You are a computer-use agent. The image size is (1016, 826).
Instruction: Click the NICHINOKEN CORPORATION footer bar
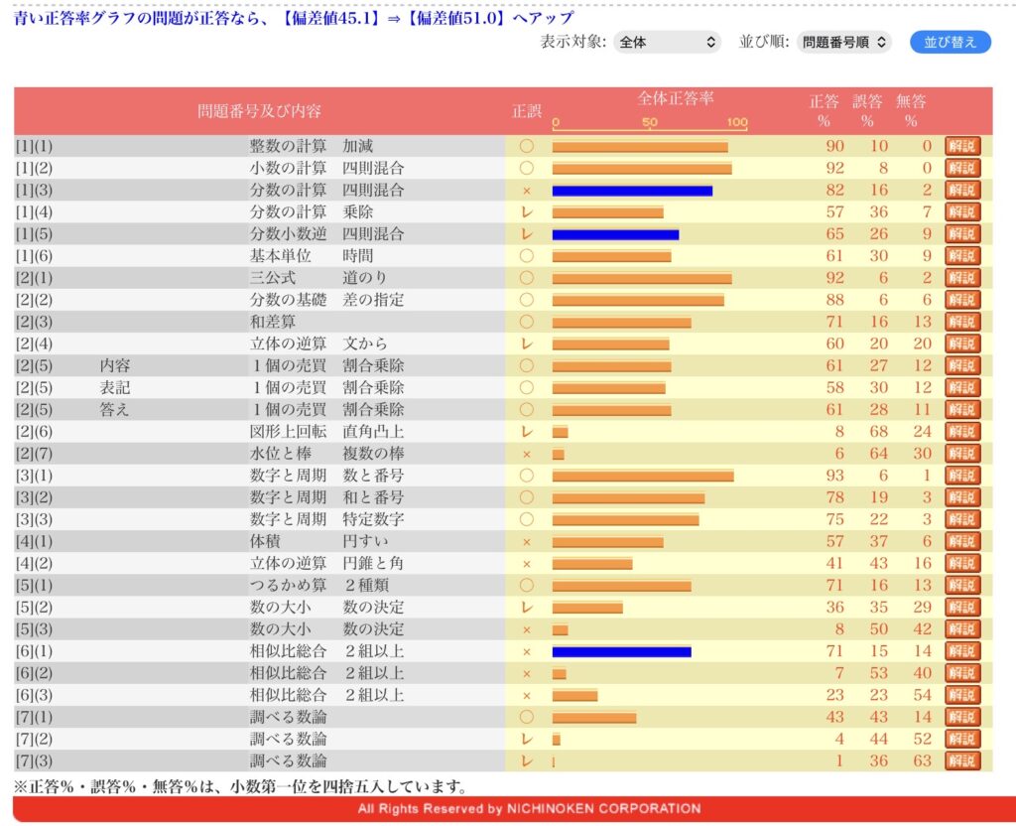pyautogui.click(x=508, y=808)
